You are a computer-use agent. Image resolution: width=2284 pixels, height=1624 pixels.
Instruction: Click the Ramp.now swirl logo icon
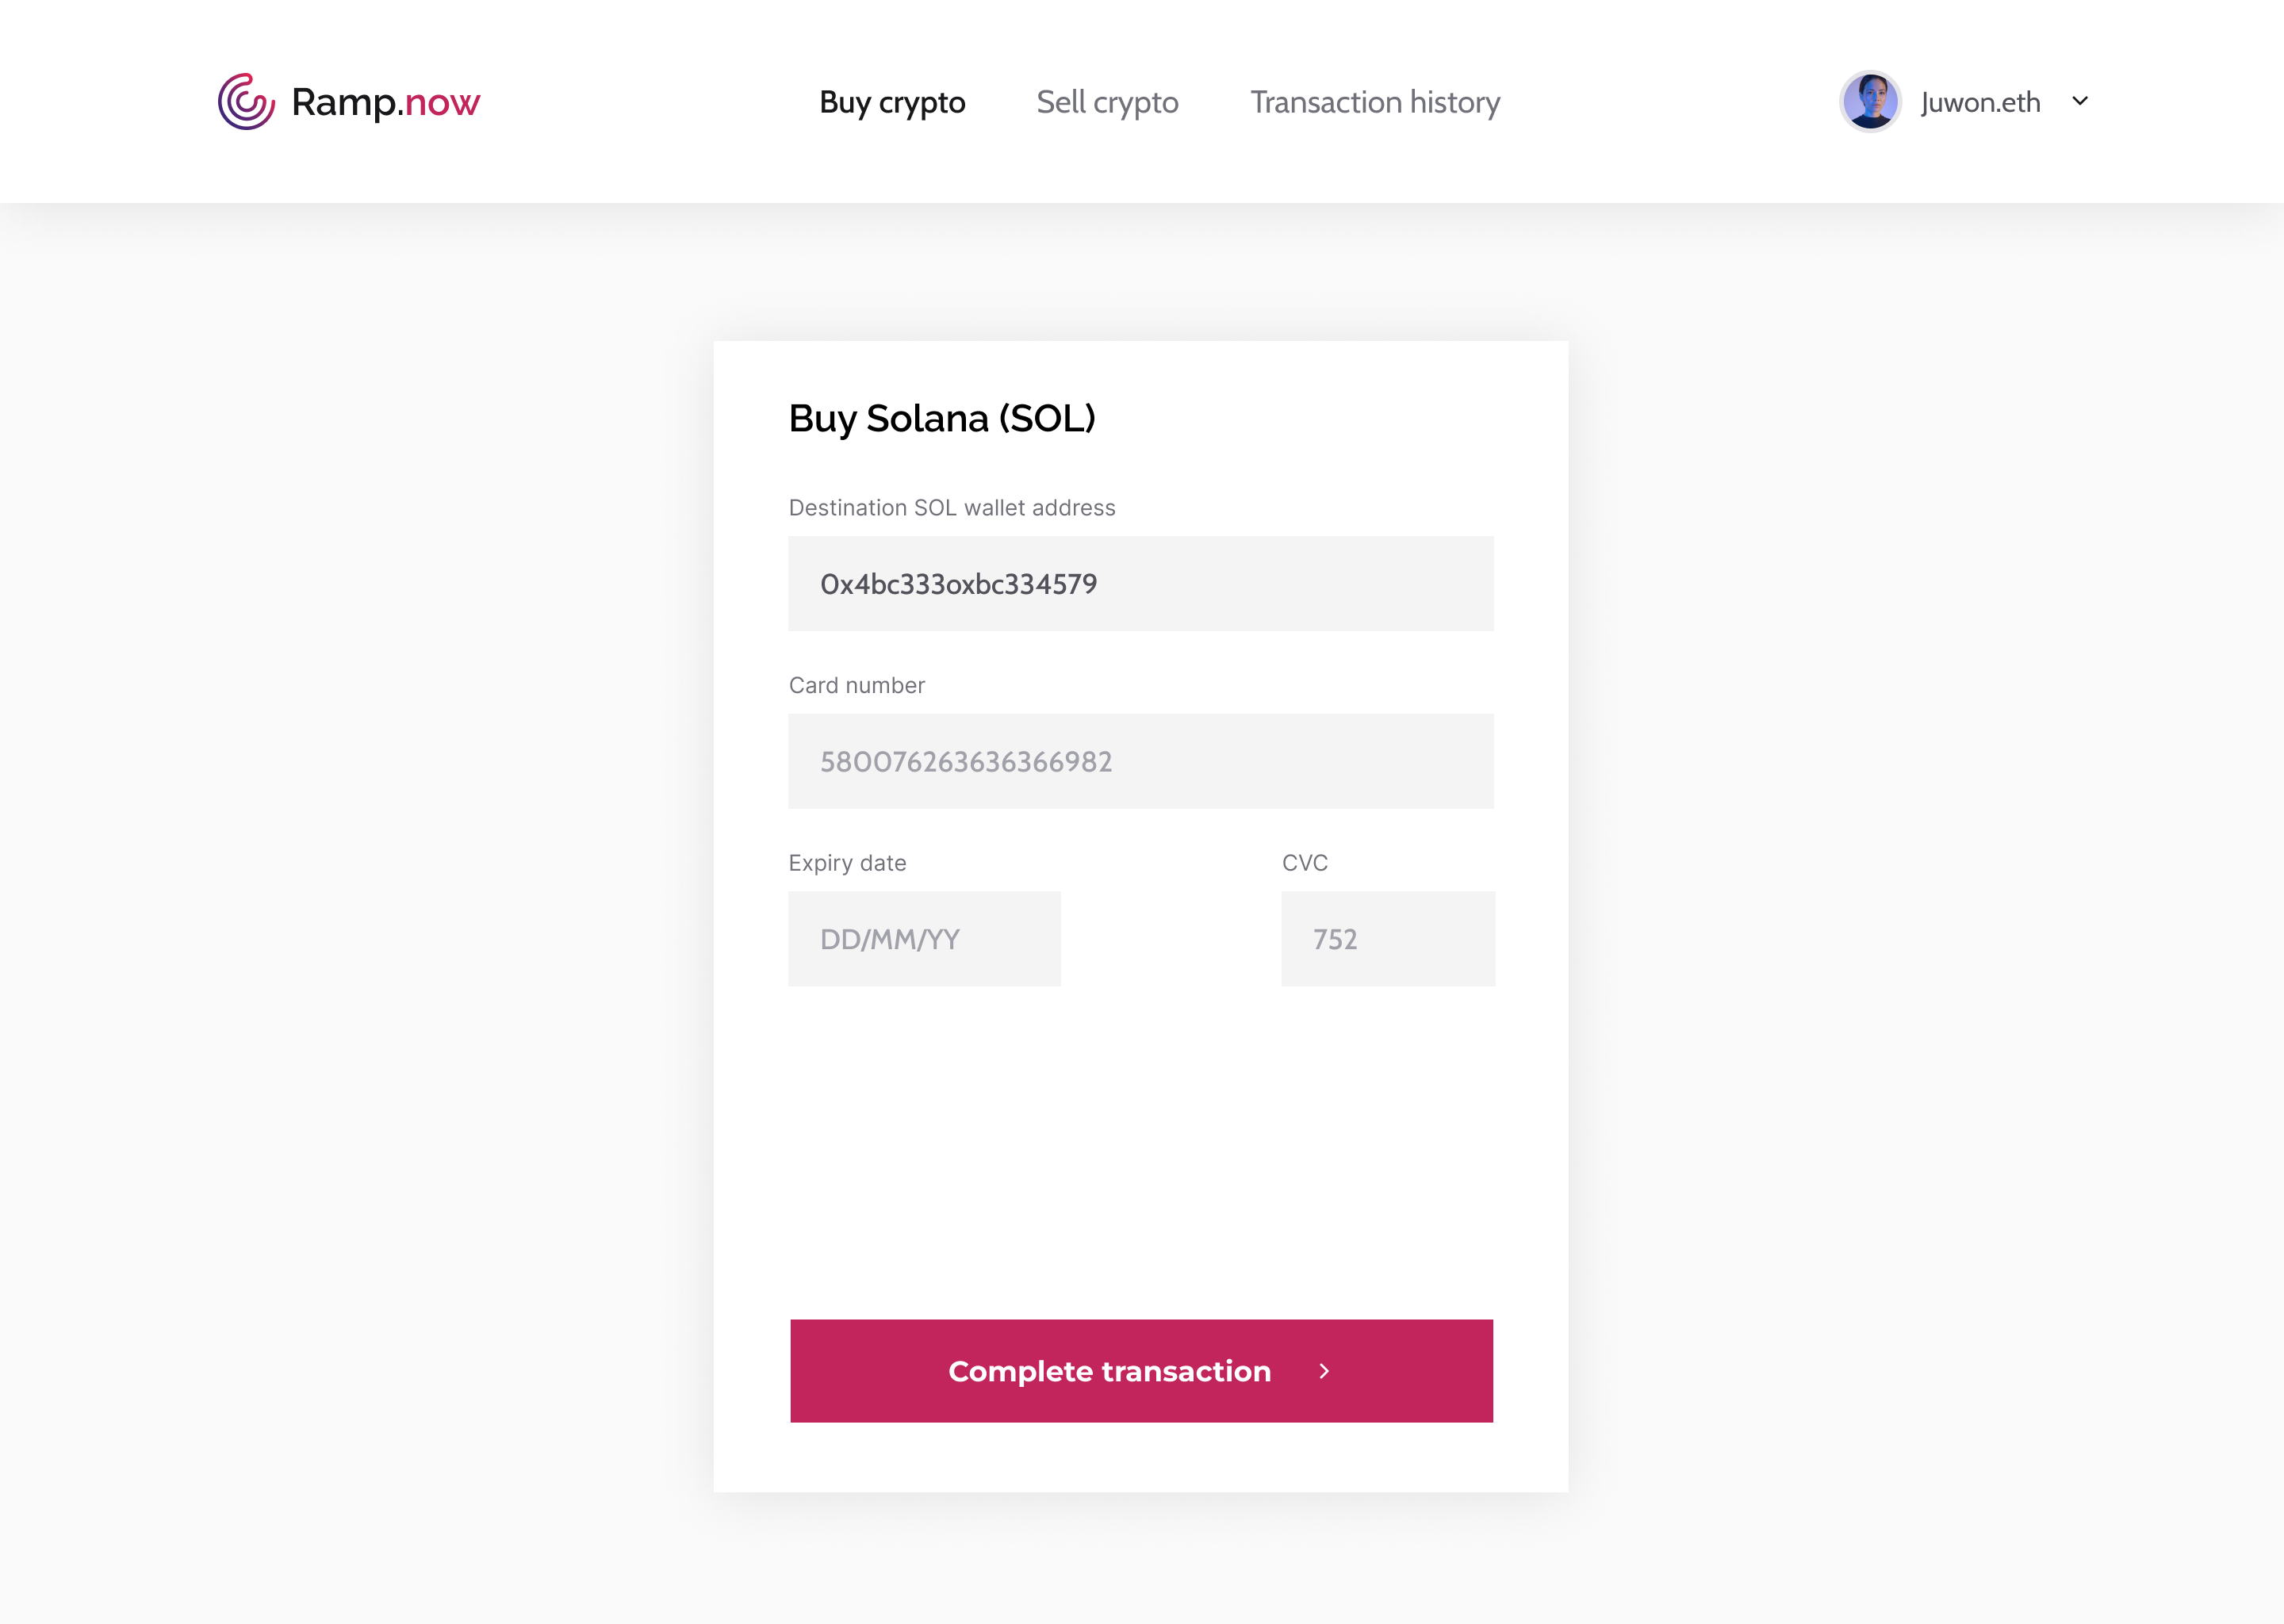[246, 102]
